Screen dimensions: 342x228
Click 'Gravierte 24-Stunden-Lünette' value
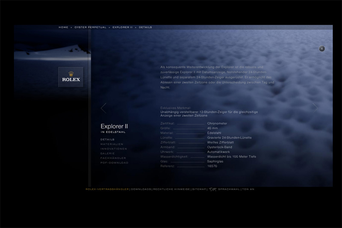pos(229,138)
